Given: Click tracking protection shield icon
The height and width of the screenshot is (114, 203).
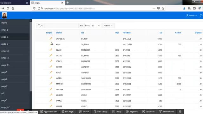Looking at the screenshot, I should 34,9.
